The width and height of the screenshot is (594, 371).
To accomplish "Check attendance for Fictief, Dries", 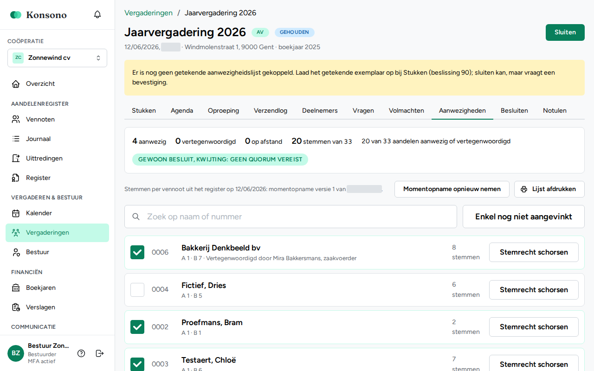I will (x=137, y=290).
